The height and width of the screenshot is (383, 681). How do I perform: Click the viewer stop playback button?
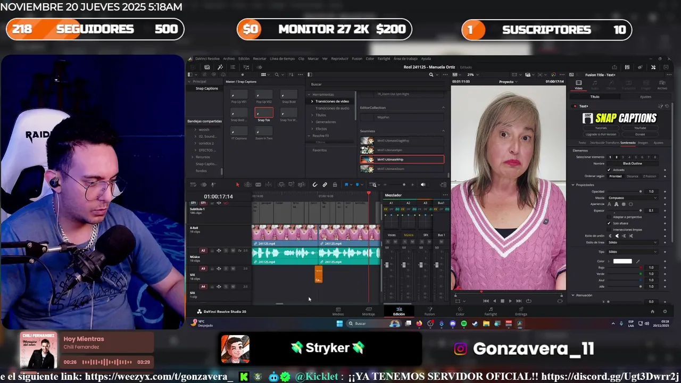[502, 301]
